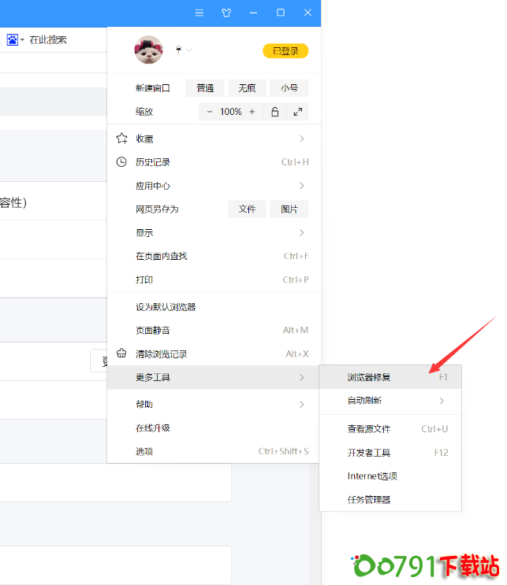Open a 普通 normal new window
507x585 pixels.
tap(205, 88)
